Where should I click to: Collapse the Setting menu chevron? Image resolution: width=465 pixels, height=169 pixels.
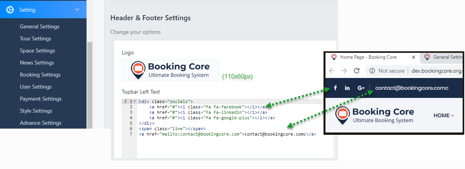[77, 10]
